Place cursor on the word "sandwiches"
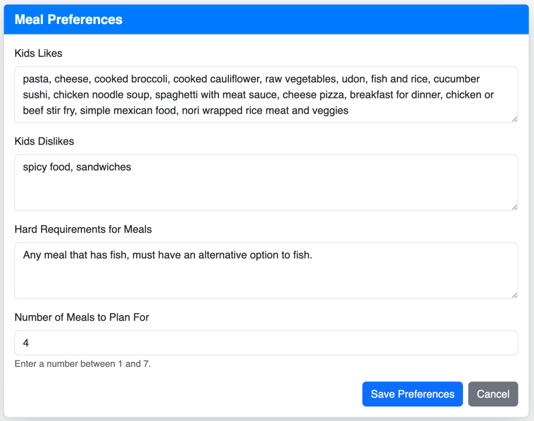This screenshot has height=421, width=534. point(103,167)
